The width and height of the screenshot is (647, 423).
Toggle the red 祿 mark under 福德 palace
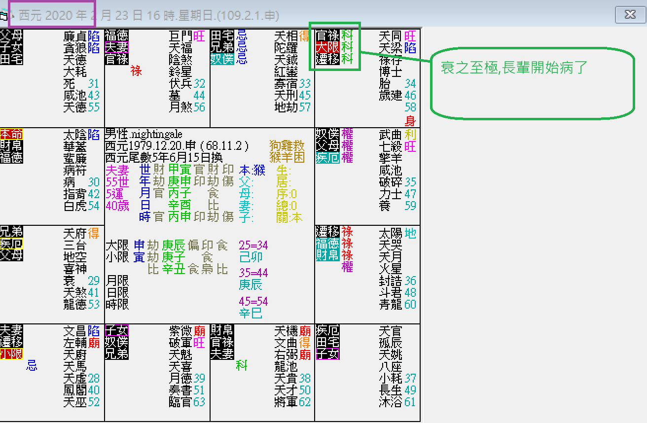[x=137, y=71]
